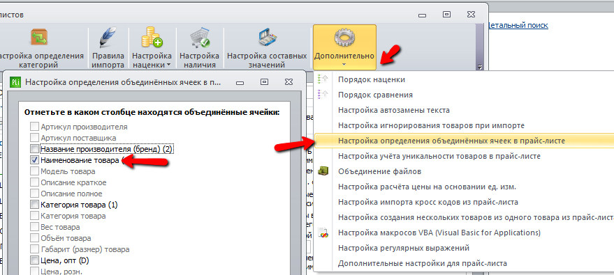Viewport: 614px width, 275px height.
Task: Minimize the merged cells settings dialog
Action: pyautogui.click(x=240, y=83)
